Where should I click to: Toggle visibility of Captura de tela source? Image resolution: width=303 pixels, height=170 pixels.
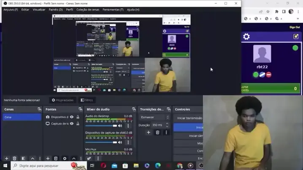click(72, 124)
